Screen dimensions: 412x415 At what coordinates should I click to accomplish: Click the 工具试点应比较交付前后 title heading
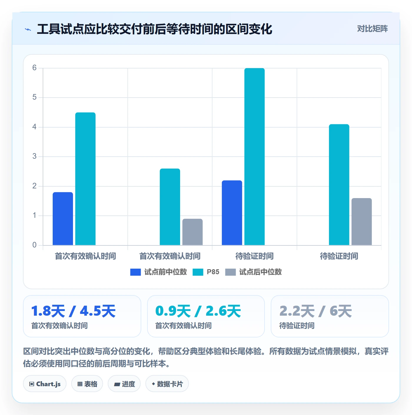click(154, 29)
